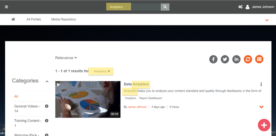Open the hamburger navigation menu
276x136 pixels.
tap(6, 7)
